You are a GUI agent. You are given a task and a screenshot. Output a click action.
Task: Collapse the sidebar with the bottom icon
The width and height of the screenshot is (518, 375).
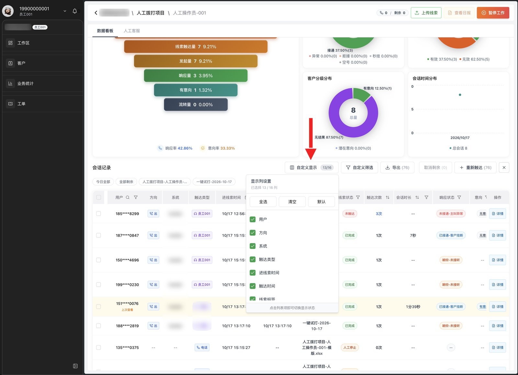(x=75, y=366)
